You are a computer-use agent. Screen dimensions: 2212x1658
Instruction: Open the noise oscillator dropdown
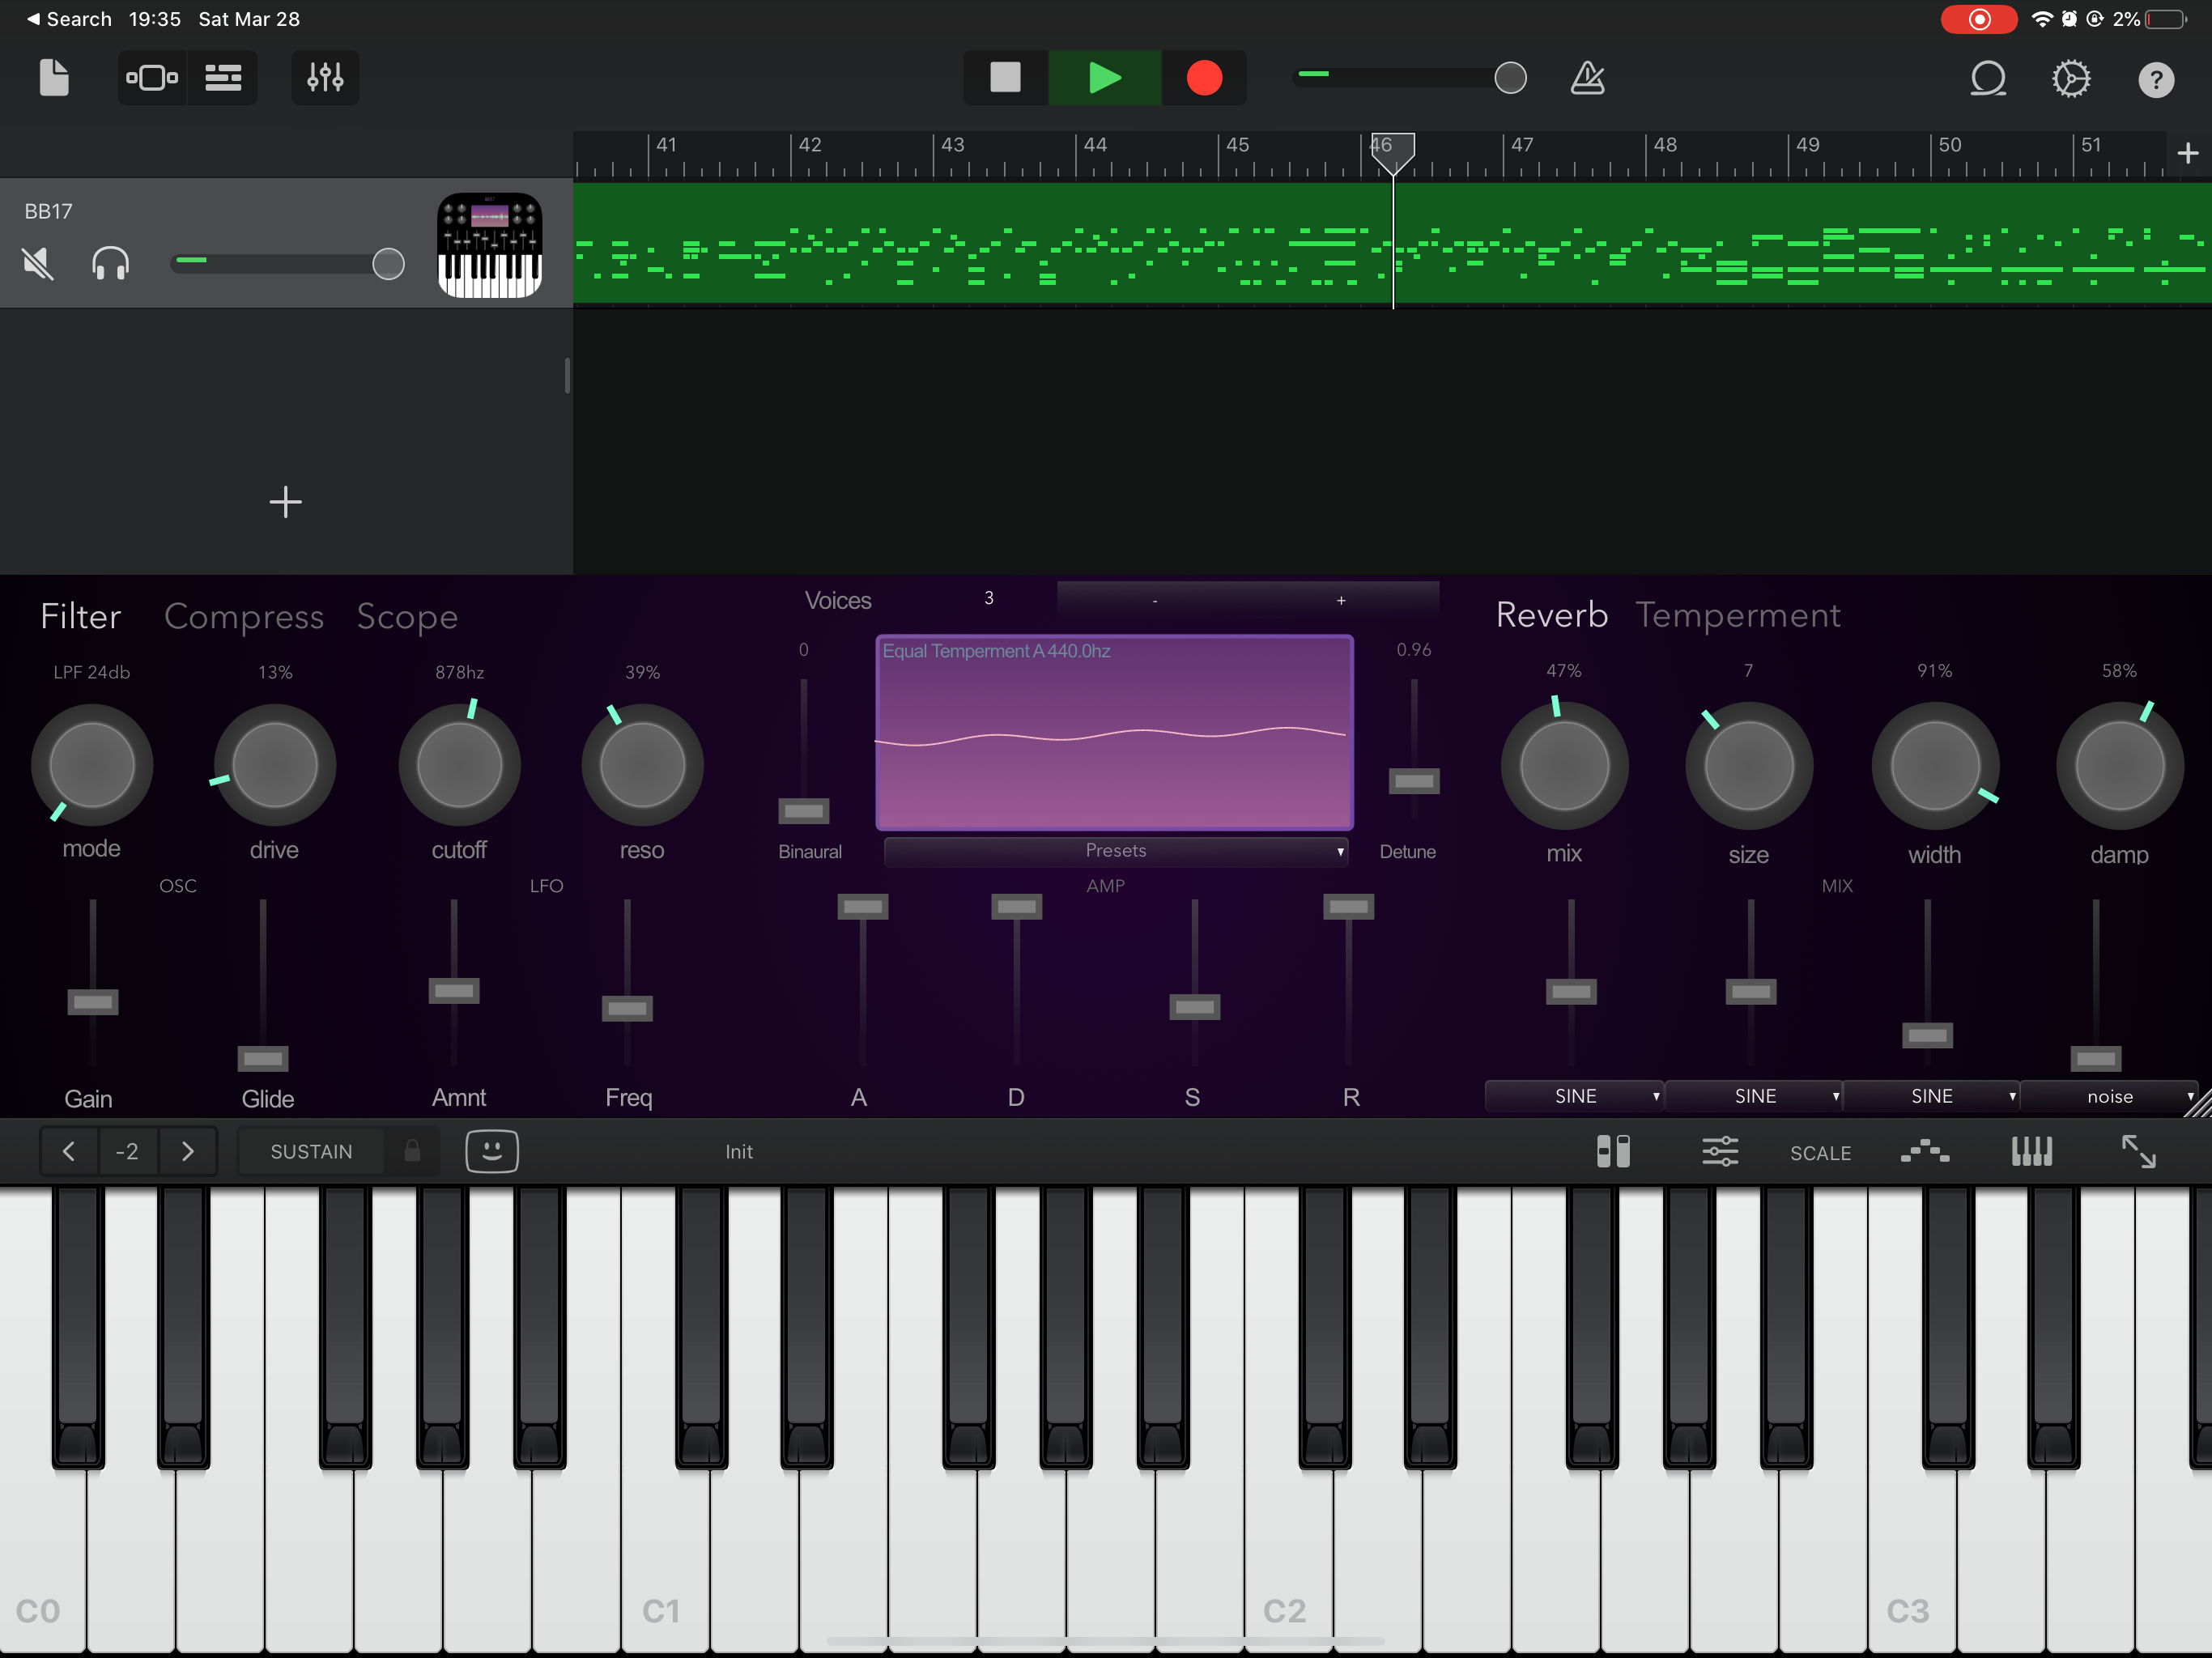pos(2109,1096)
